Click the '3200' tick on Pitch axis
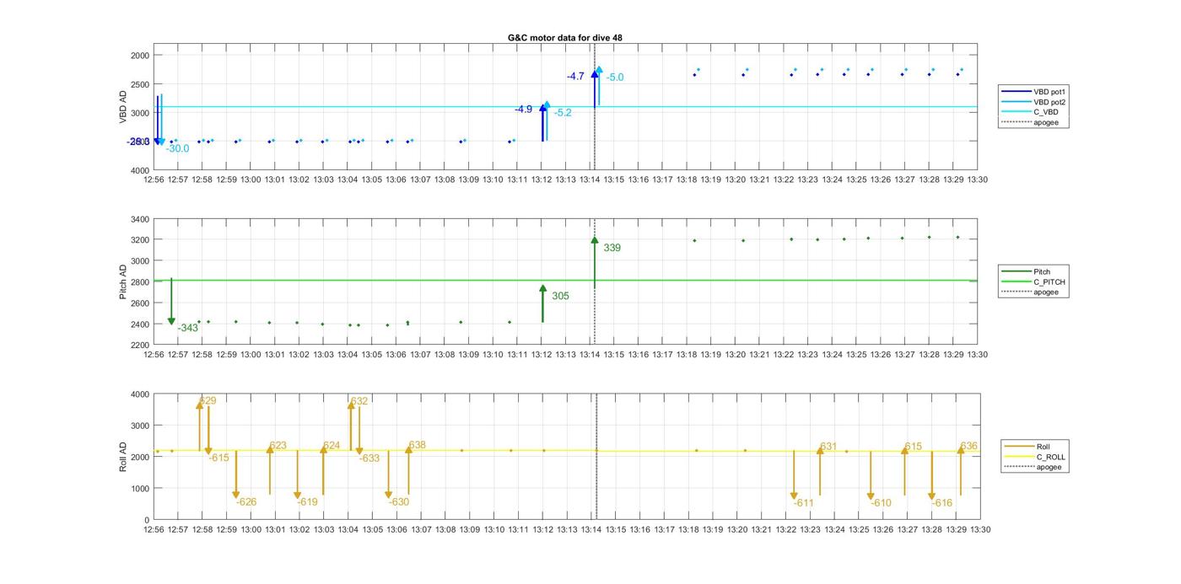Image resolution: width=1181 pixels, height=584 pixels. point(141,240)
